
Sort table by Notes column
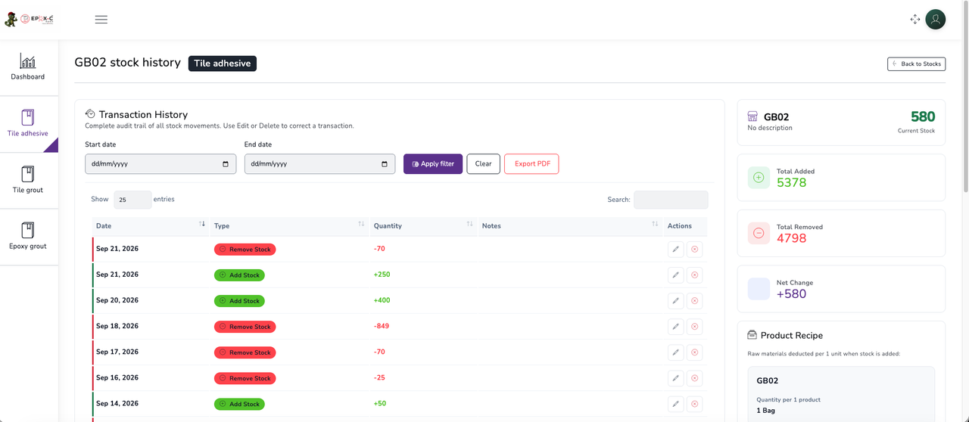pyautogui.click(x=570, y=226)
